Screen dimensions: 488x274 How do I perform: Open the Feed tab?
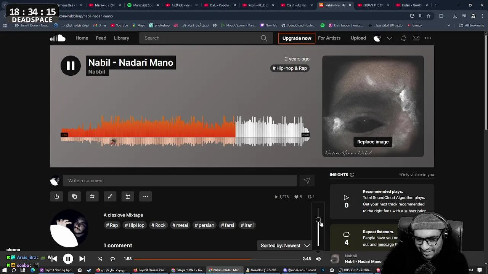101,38
